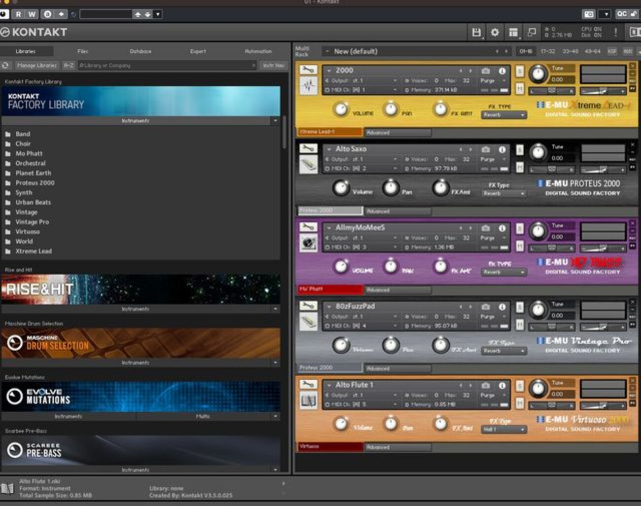641x506 pixels.
Task: Open the wrench edit icon for 80zFuzzPad
Action: click(308, 305)
